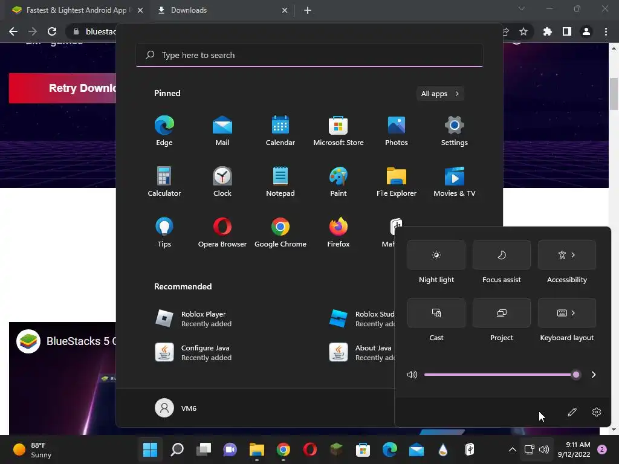This screenshot has height=464, width=619.
Task: Open Project display options
Action: coord(501,313)
